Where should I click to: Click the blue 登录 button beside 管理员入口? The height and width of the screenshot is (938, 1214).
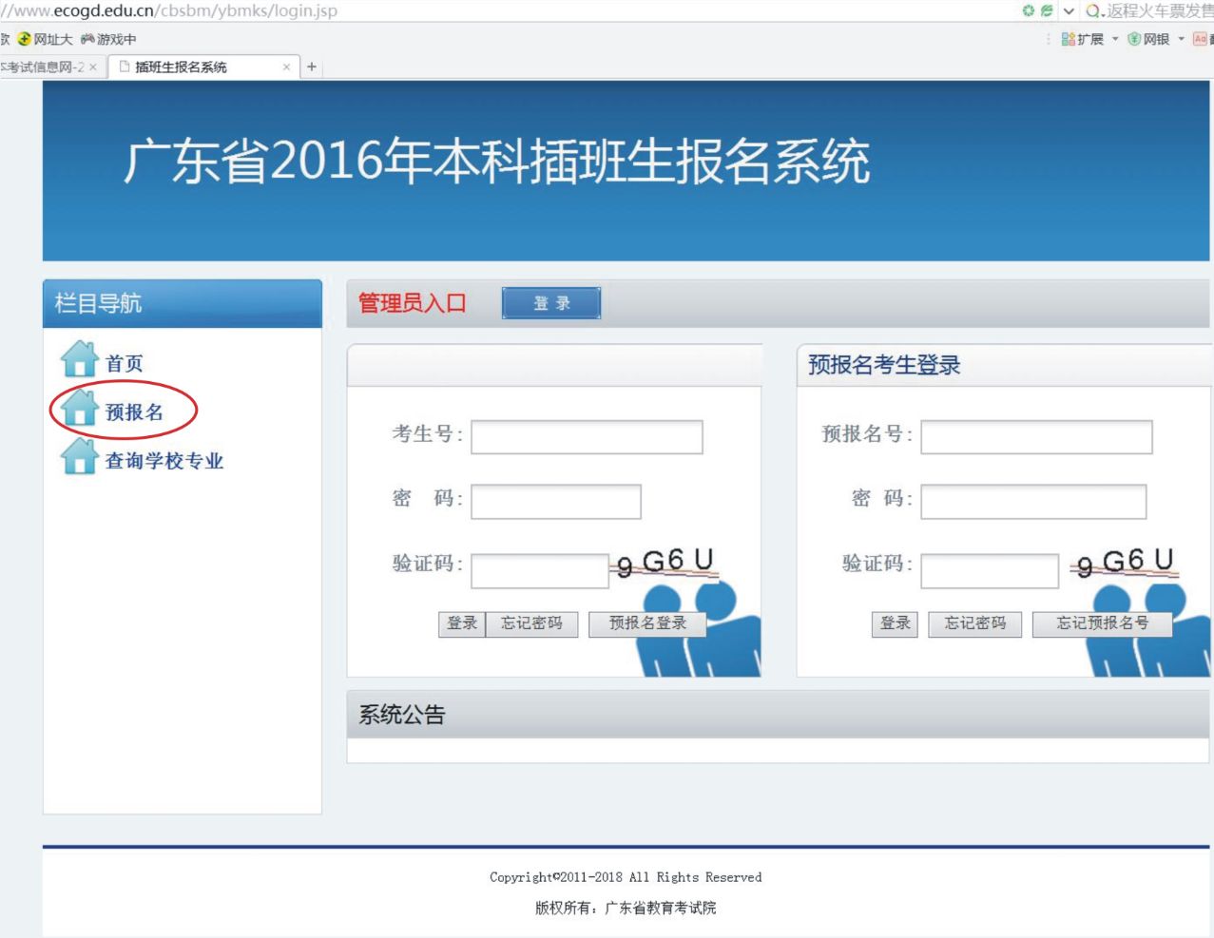pos(551,303)
